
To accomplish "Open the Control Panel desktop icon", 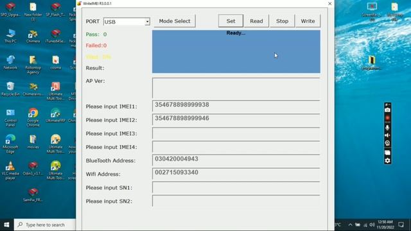I will pyautogui.click(x=10, y=117).
